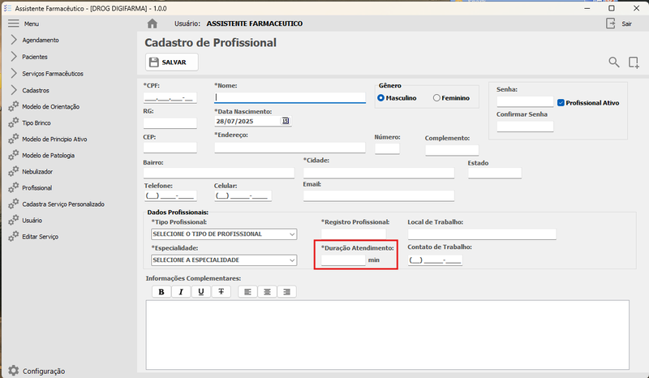This screenshot has width=649, height=378.
Task: Click the Informações Complementares text area
Action: 388,335
